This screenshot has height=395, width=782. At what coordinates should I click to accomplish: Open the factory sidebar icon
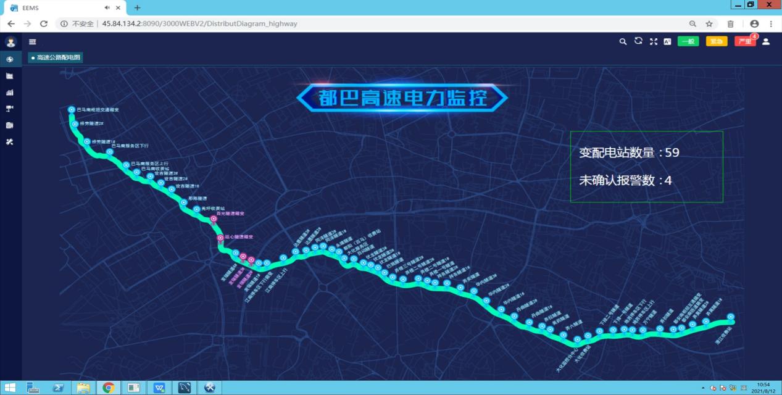(10, 76)
